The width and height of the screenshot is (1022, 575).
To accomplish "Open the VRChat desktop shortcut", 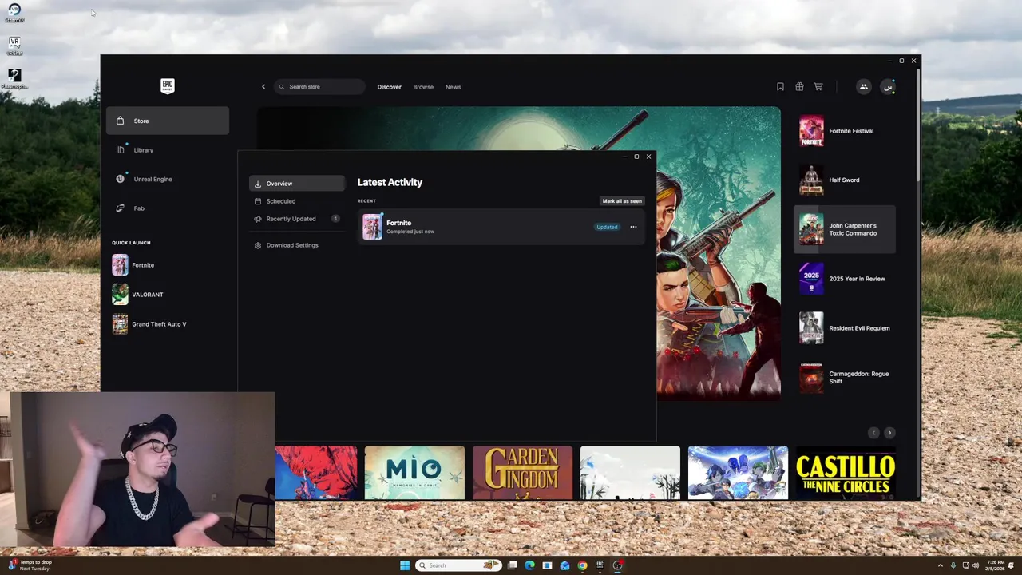I will click(14, 45).
